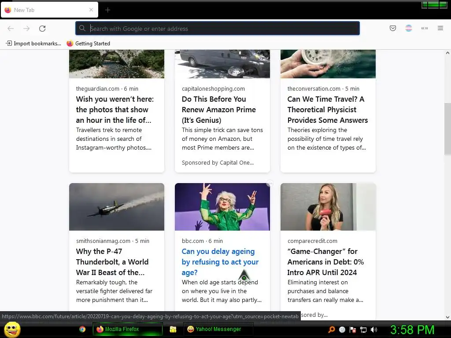Viewport: 451px width, 338px height.
Task: Click 'smithsonianmag.com · 5 min' source text
Action: pos(113,241)
